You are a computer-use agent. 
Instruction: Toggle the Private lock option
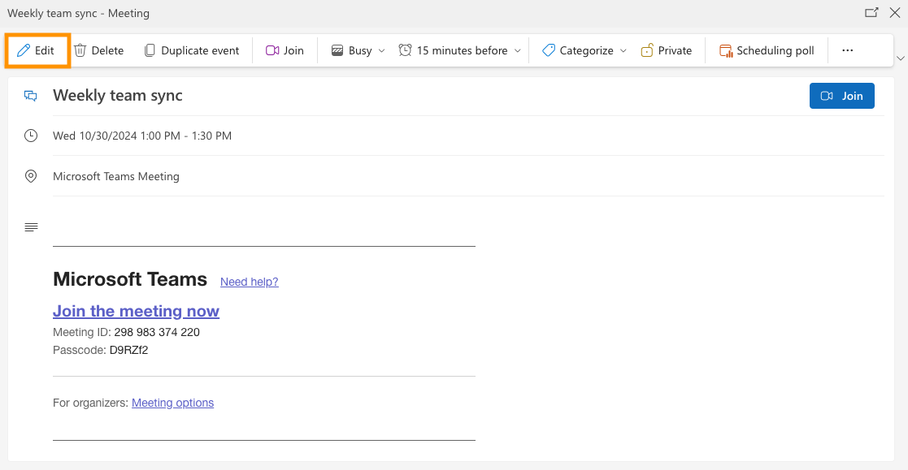666,50
